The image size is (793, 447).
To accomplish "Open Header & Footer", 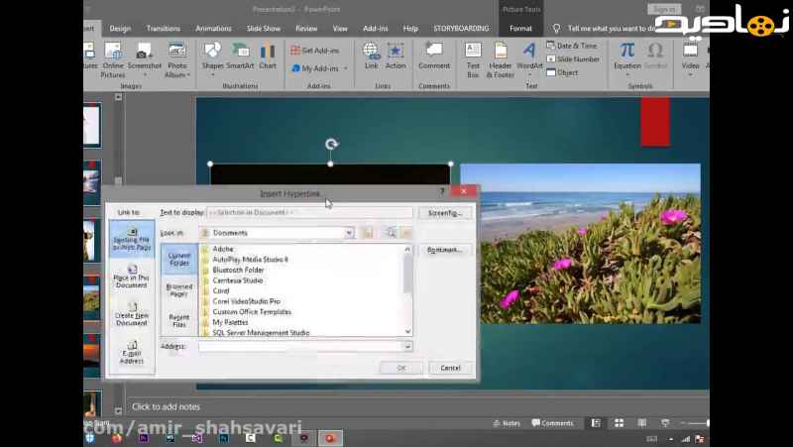I will coord(501,60).
